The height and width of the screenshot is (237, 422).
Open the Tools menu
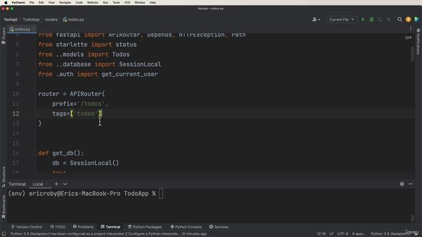pyautogui.click(x=116, y=3)
